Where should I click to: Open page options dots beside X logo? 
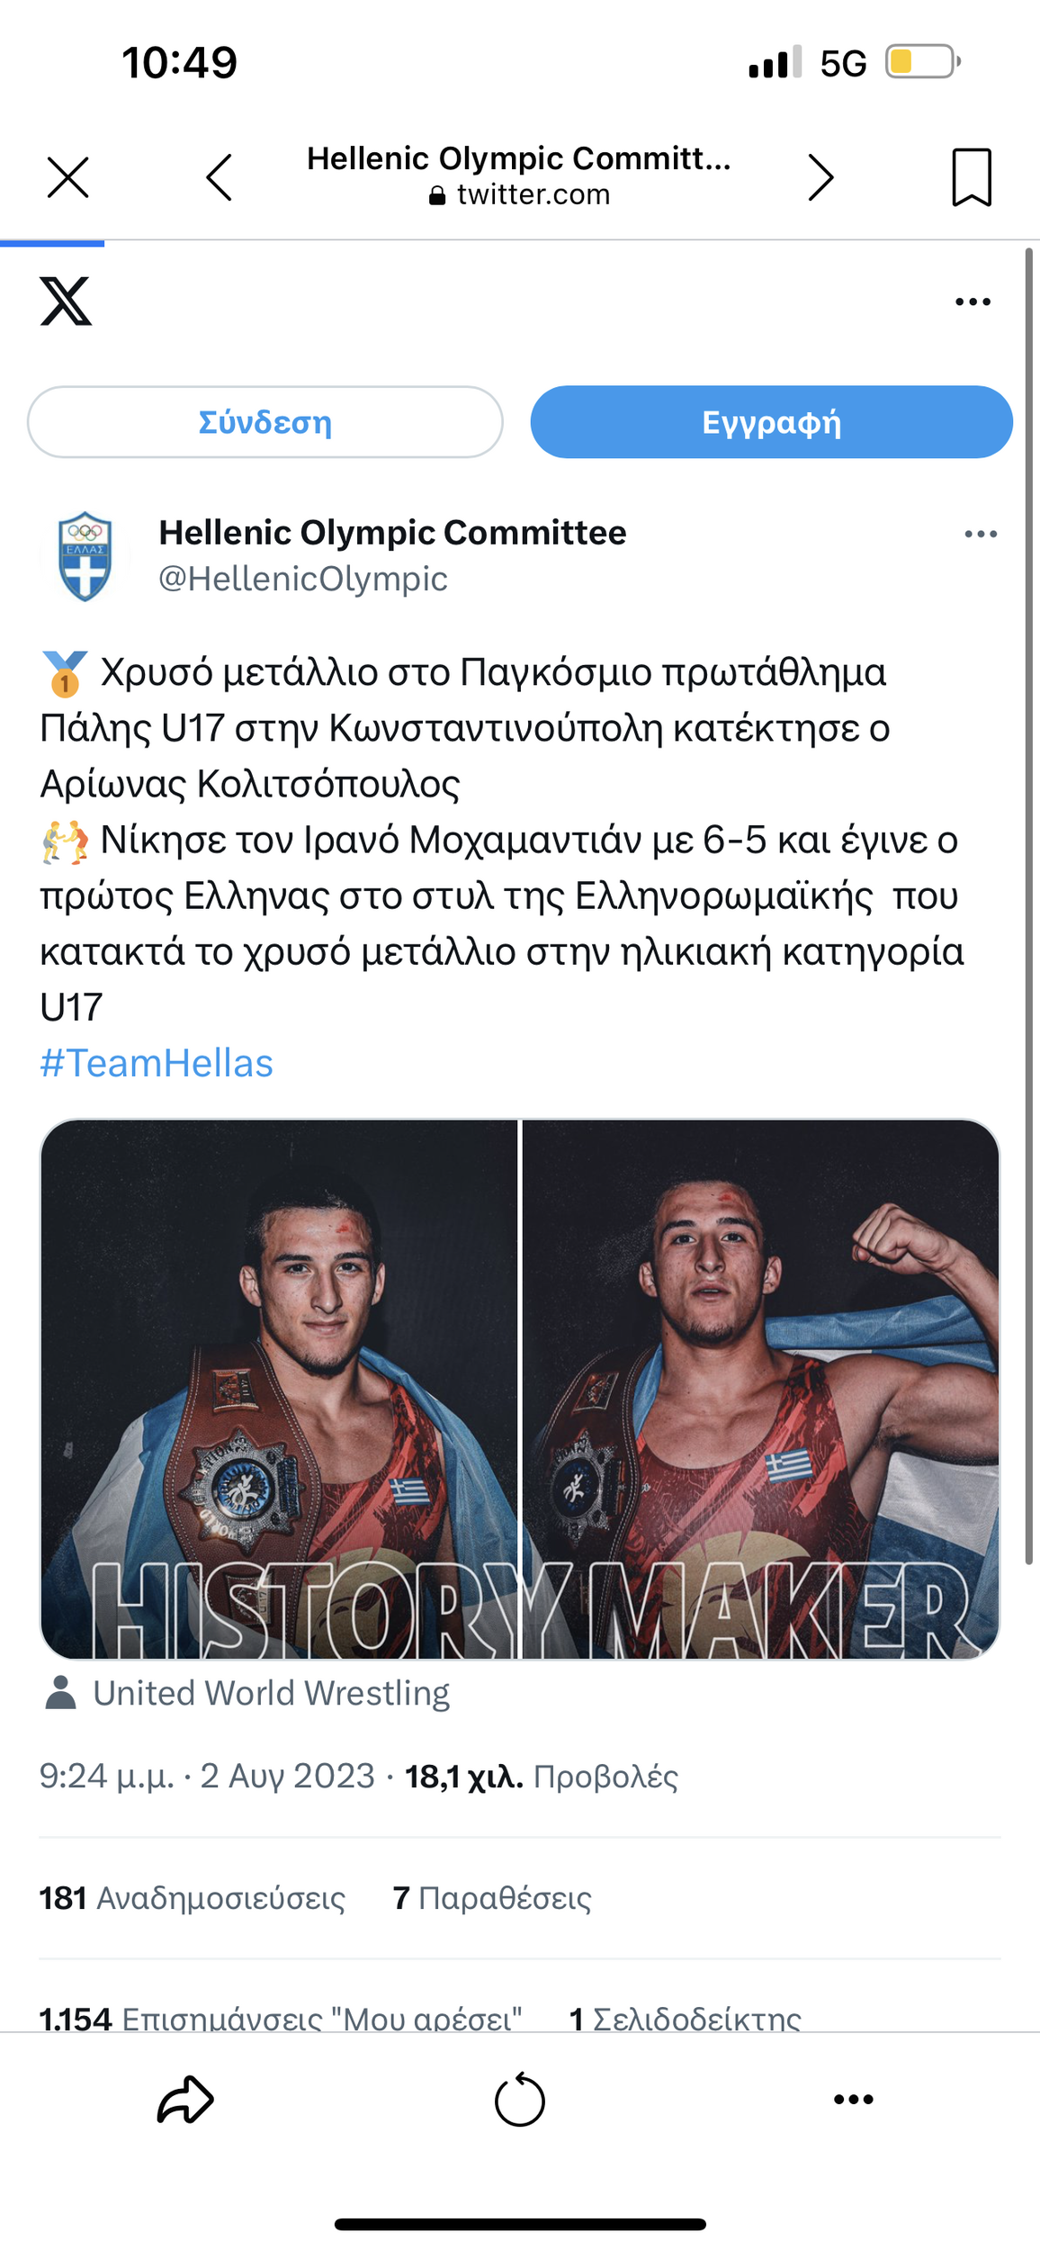pos(973,301)
